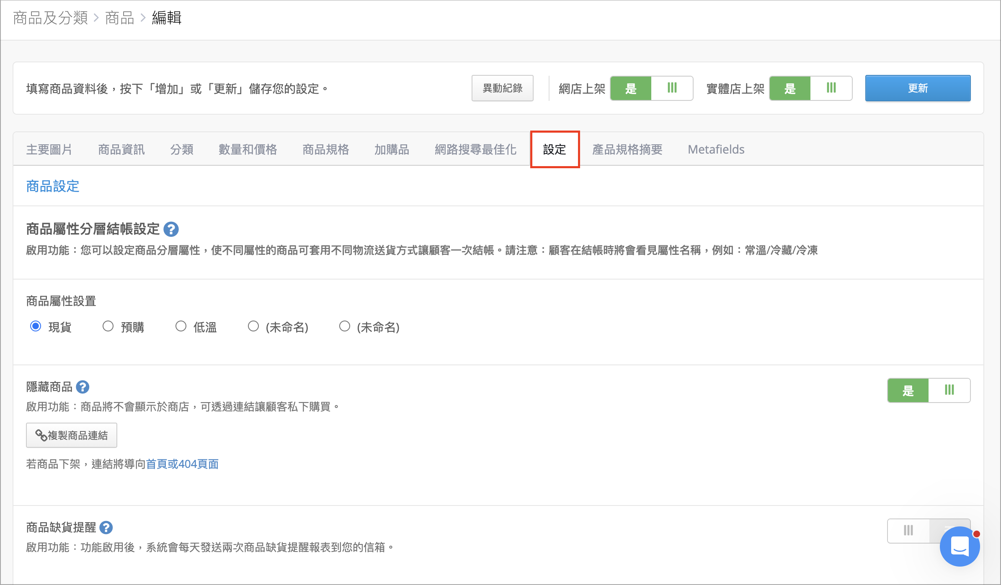Go to 商品 breadcrumb

pyautogui.click(x=120, y=18)
